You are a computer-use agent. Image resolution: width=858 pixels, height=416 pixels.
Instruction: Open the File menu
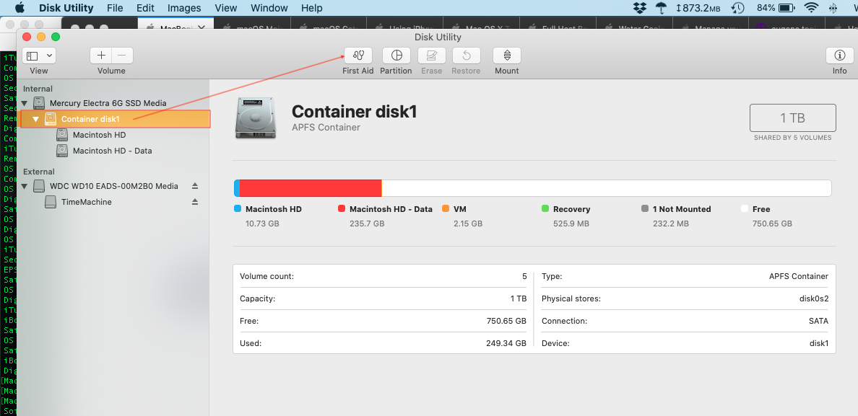coord(115,8)
